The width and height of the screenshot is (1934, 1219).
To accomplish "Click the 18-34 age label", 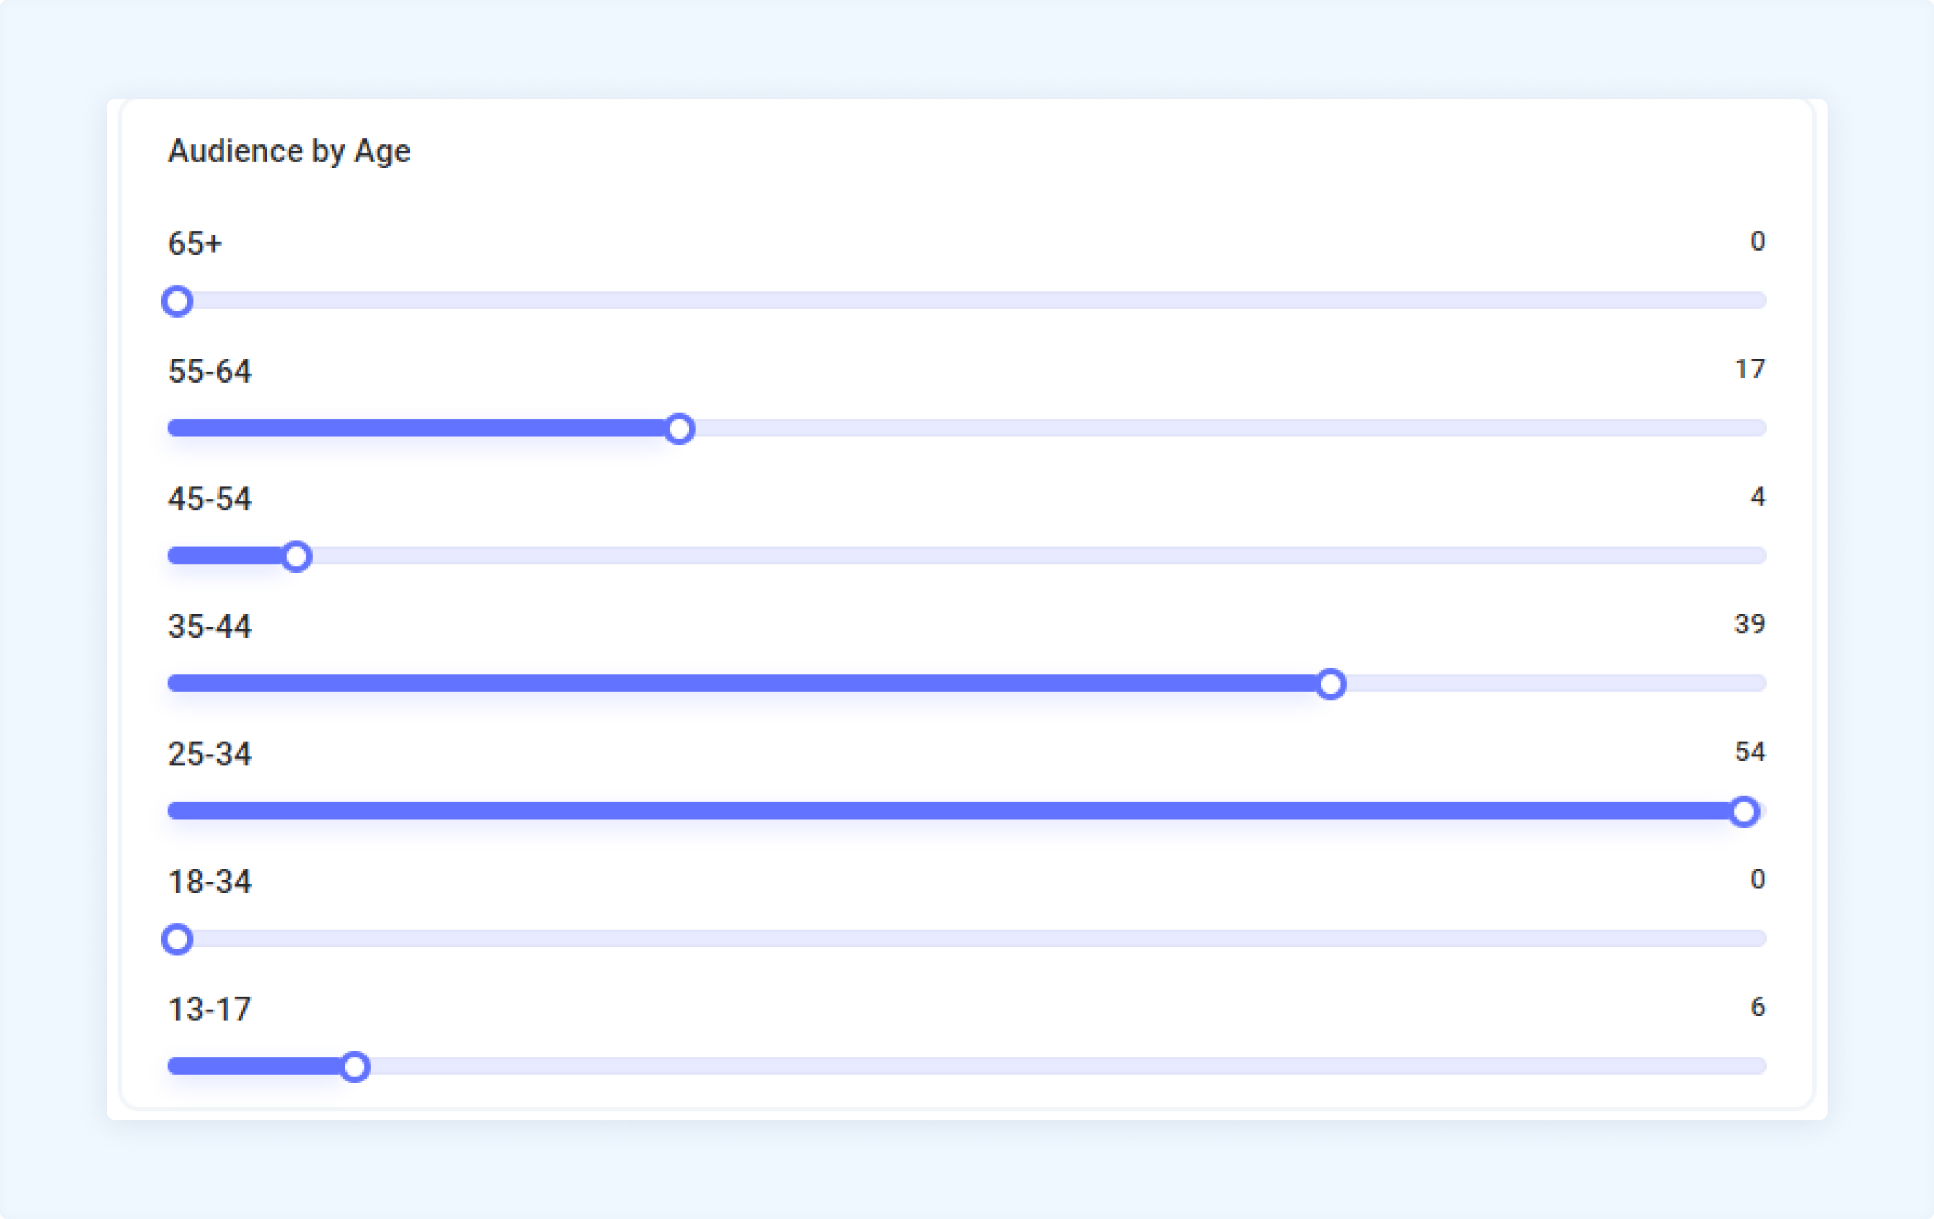I will (210, 881).
